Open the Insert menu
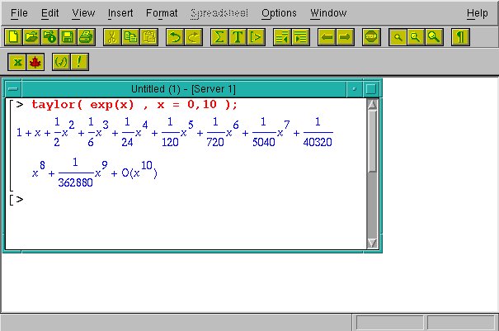The width and height of the screenshot is (499, 331). coord(120,13)
